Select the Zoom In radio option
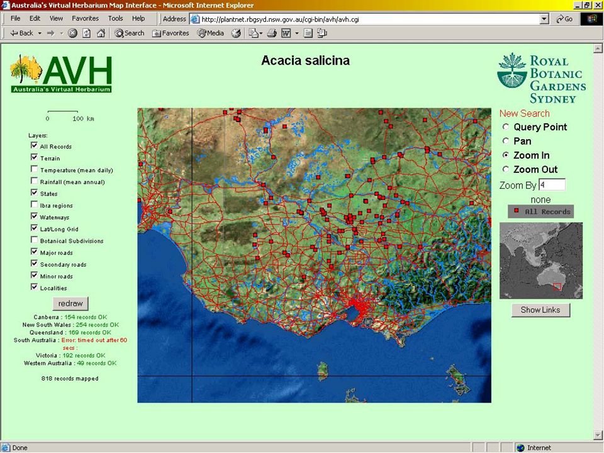This screenshot has height=453, width=604. click(x=506, y=155)
